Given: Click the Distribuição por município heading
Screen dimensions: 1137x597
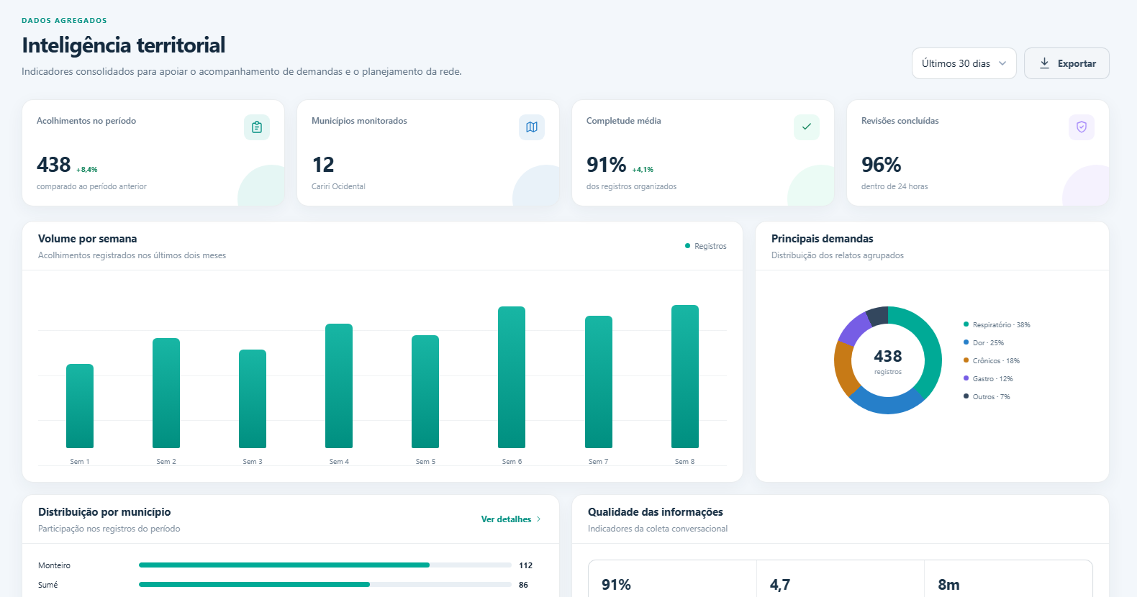Looking at the screenshot, I should point(104,512).
